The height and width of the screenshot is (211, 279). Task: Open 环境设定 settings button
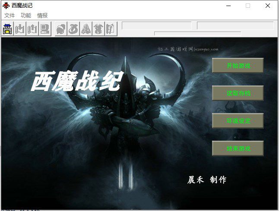(238, 121)
